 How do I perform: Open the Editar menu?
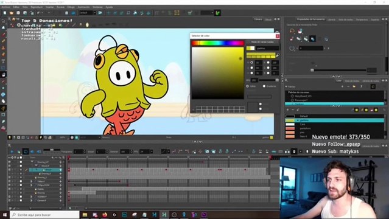(16, 7)
